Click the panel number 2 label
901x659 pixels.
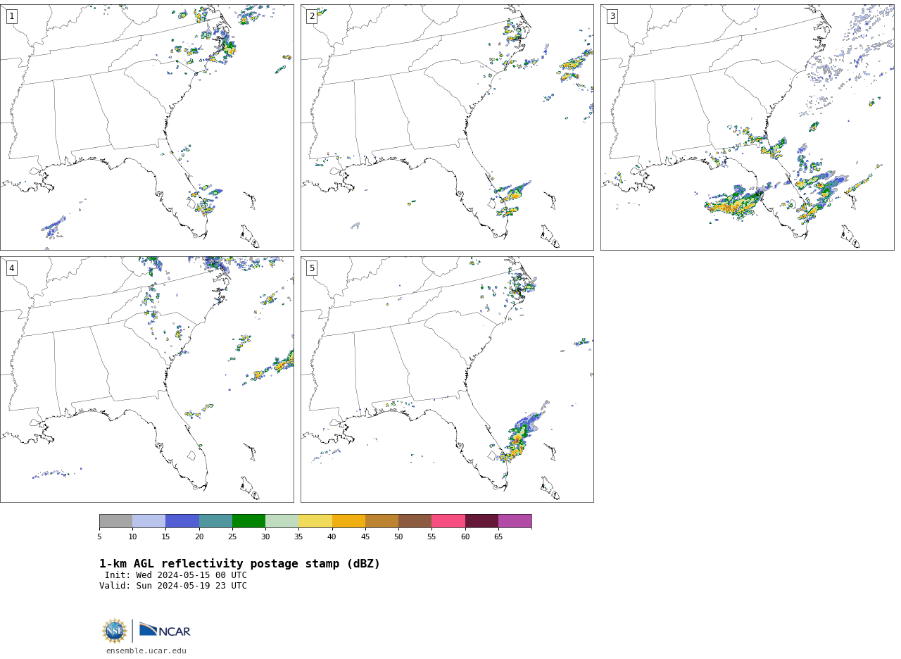[x=312, y=16]
